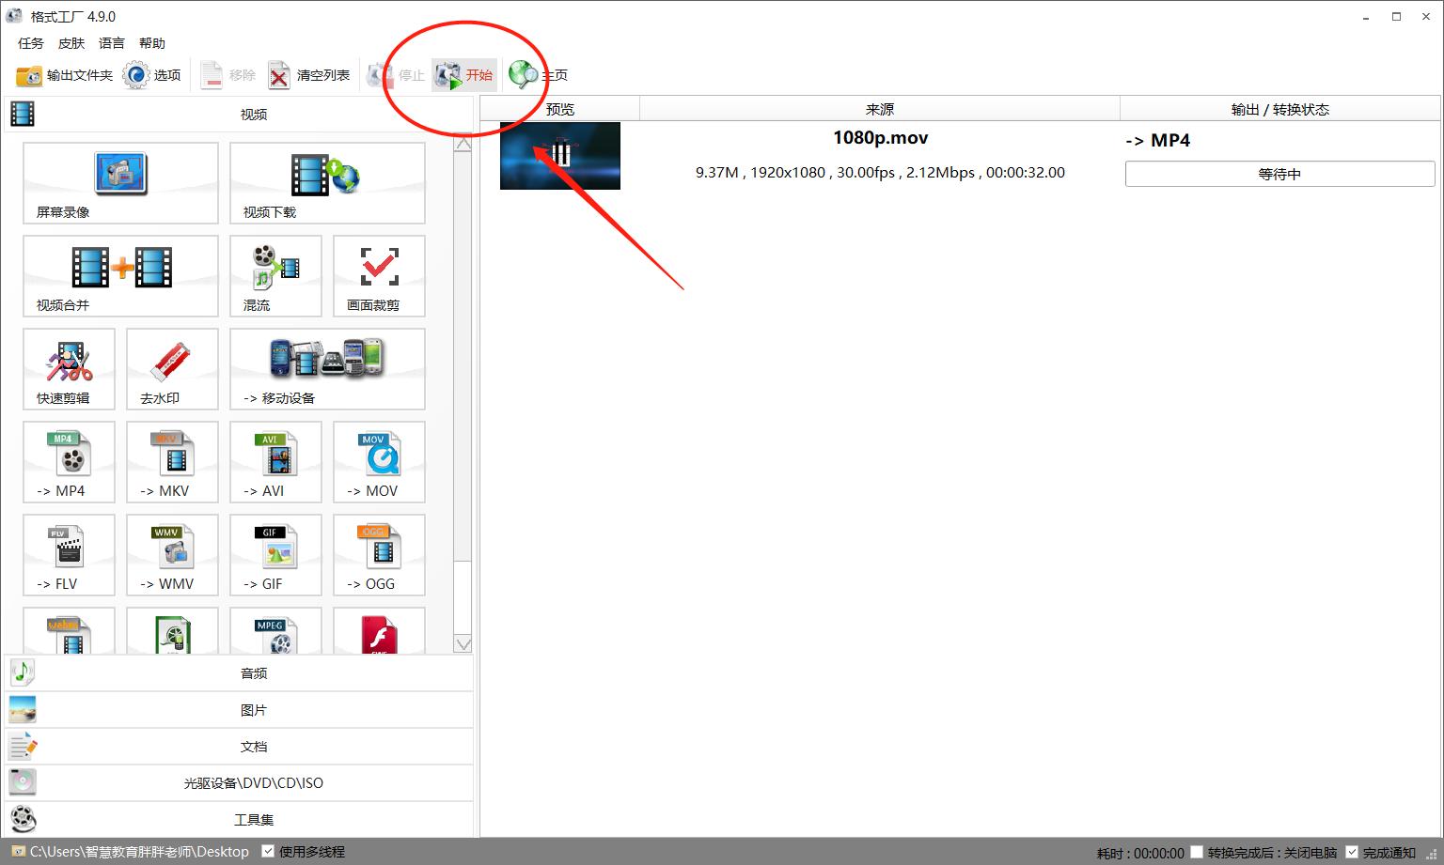Choose the -> GIF conversion icon
The image size is (1444, 865).
tap(275, 555)
